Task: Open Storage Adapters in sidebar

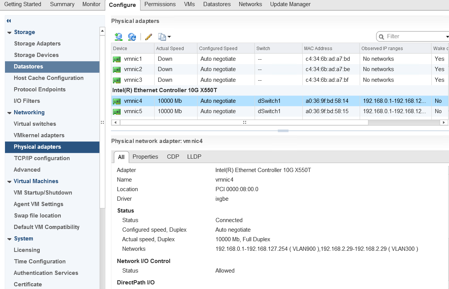Action: 37,44
